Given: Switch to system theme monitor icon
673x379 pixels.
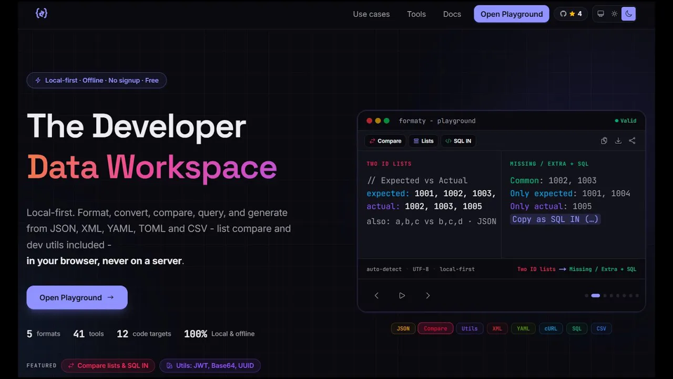Looking at the screenshot, I should click(601, 14).
